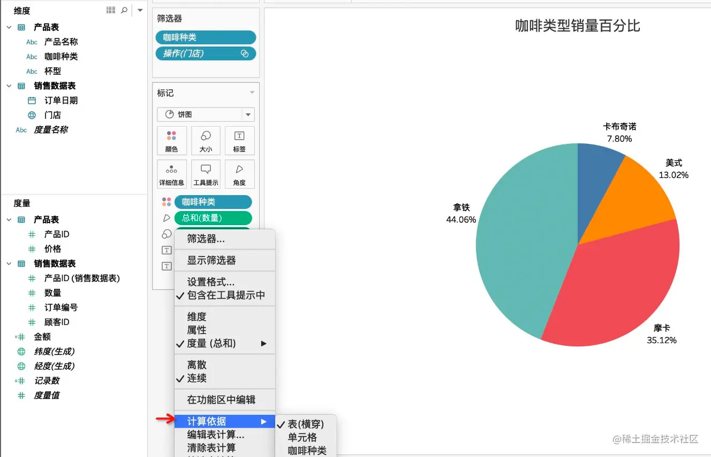Viewport: 711px width, 457px height.
Task: Click the Abc icon beside 杯型
Action: [x=32, y=71]
